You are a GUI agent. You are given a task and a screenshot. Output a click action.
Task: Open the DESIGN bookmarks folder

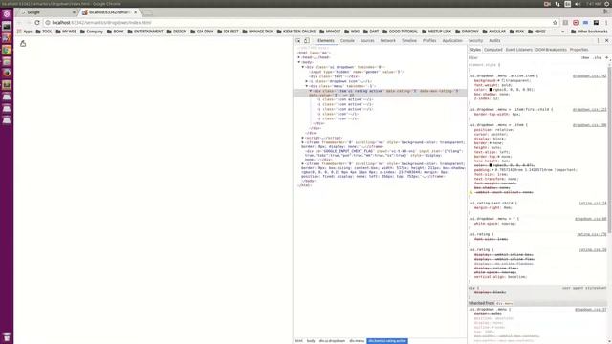tap(176, 32)
